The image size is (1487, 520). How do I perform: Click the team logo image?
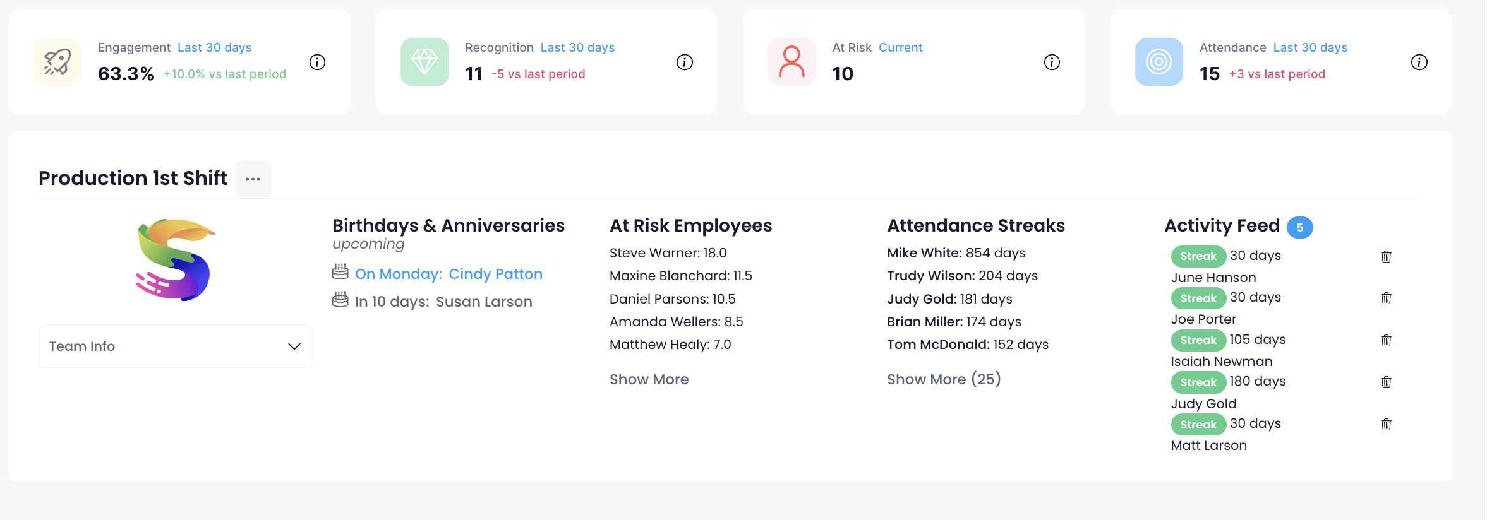pyautogui.click(x=175, y=260)
